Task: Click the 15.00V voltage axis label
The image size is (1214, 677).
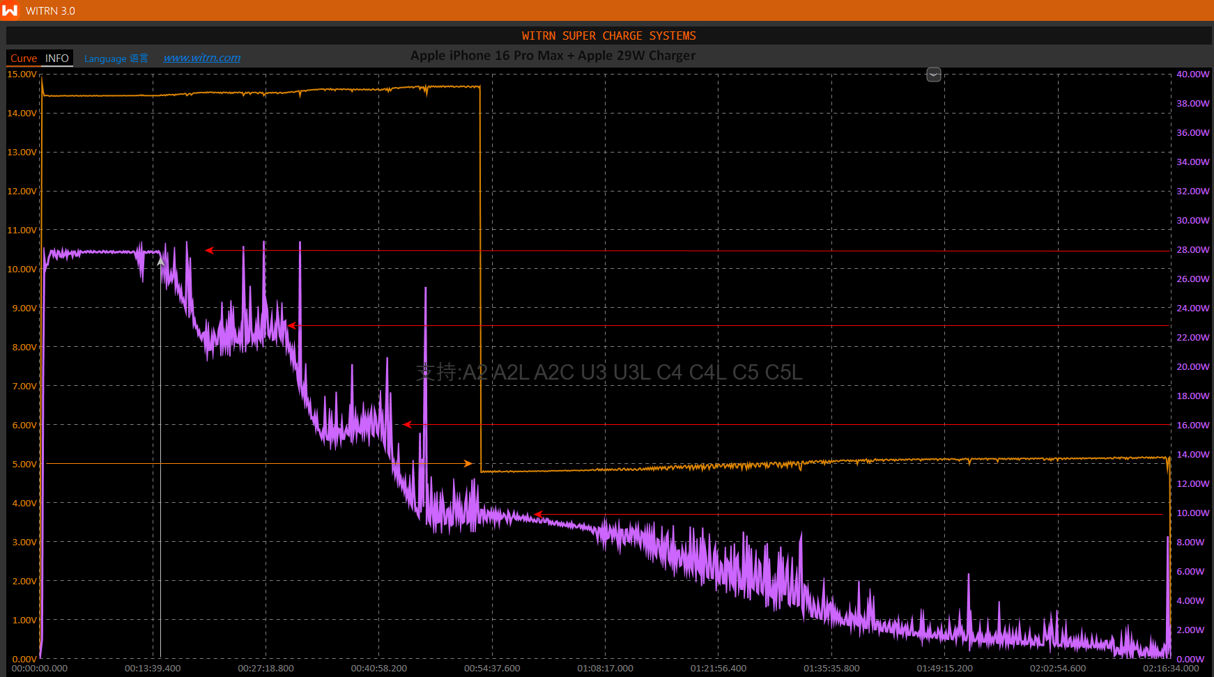Action: point(22,75)
